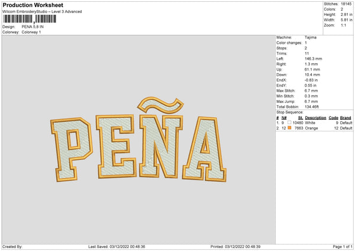Viewport: 355px width, 251px height.
Task: Click the Machine value Tajima
Action: click(310, 37)
